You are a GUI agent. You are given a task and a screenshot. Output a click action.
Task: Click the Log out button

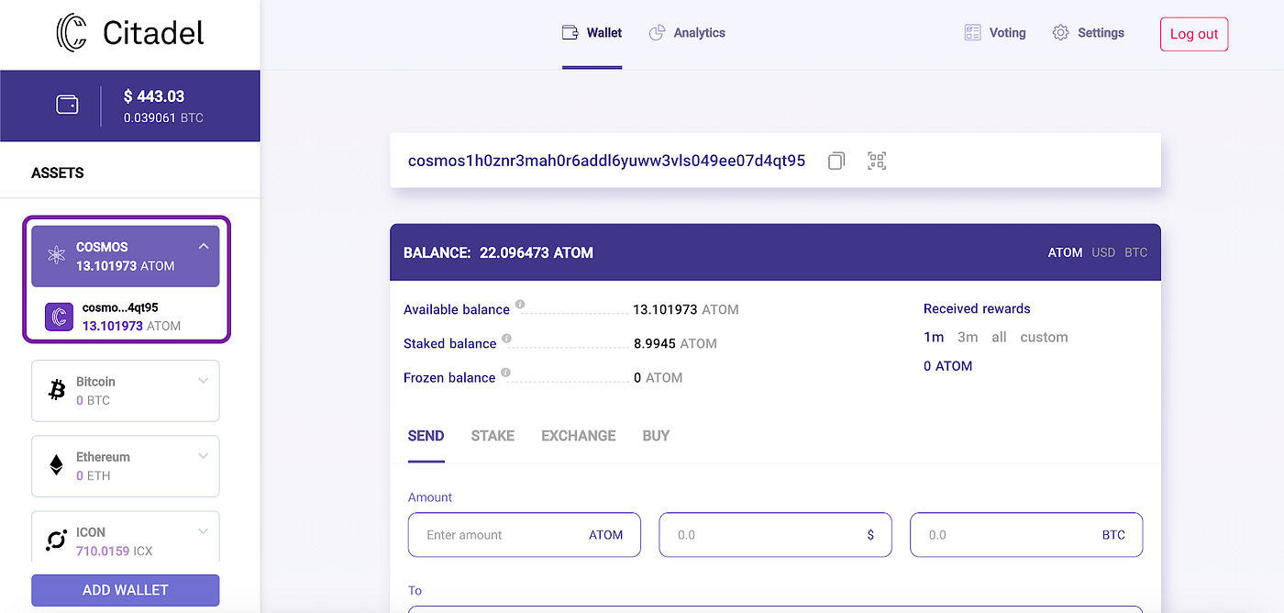click(x=1193, y=33)
